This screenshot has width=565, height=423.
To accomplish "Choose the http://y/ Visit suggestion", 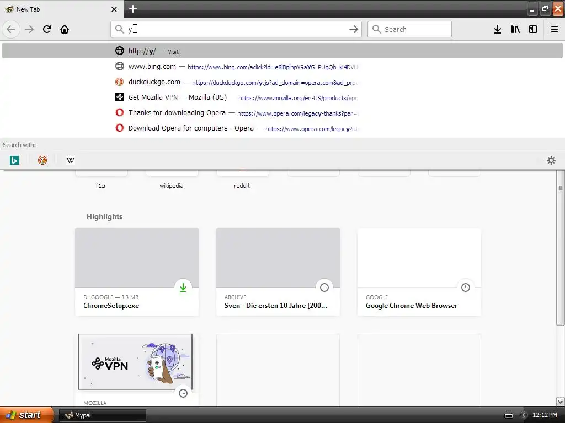I will tap(282, 51).
